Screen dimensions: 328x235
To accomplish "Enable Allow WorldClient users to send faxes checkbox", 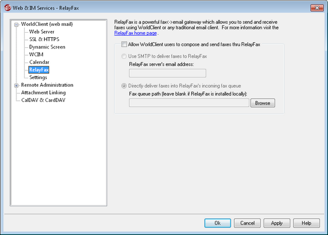I will click(124, 45).
